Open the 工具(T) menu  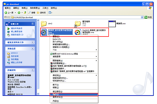(x=45, y=8)
